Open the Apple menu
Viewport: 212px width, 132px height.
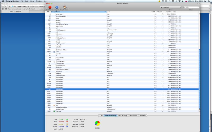(x=3, y=1)
